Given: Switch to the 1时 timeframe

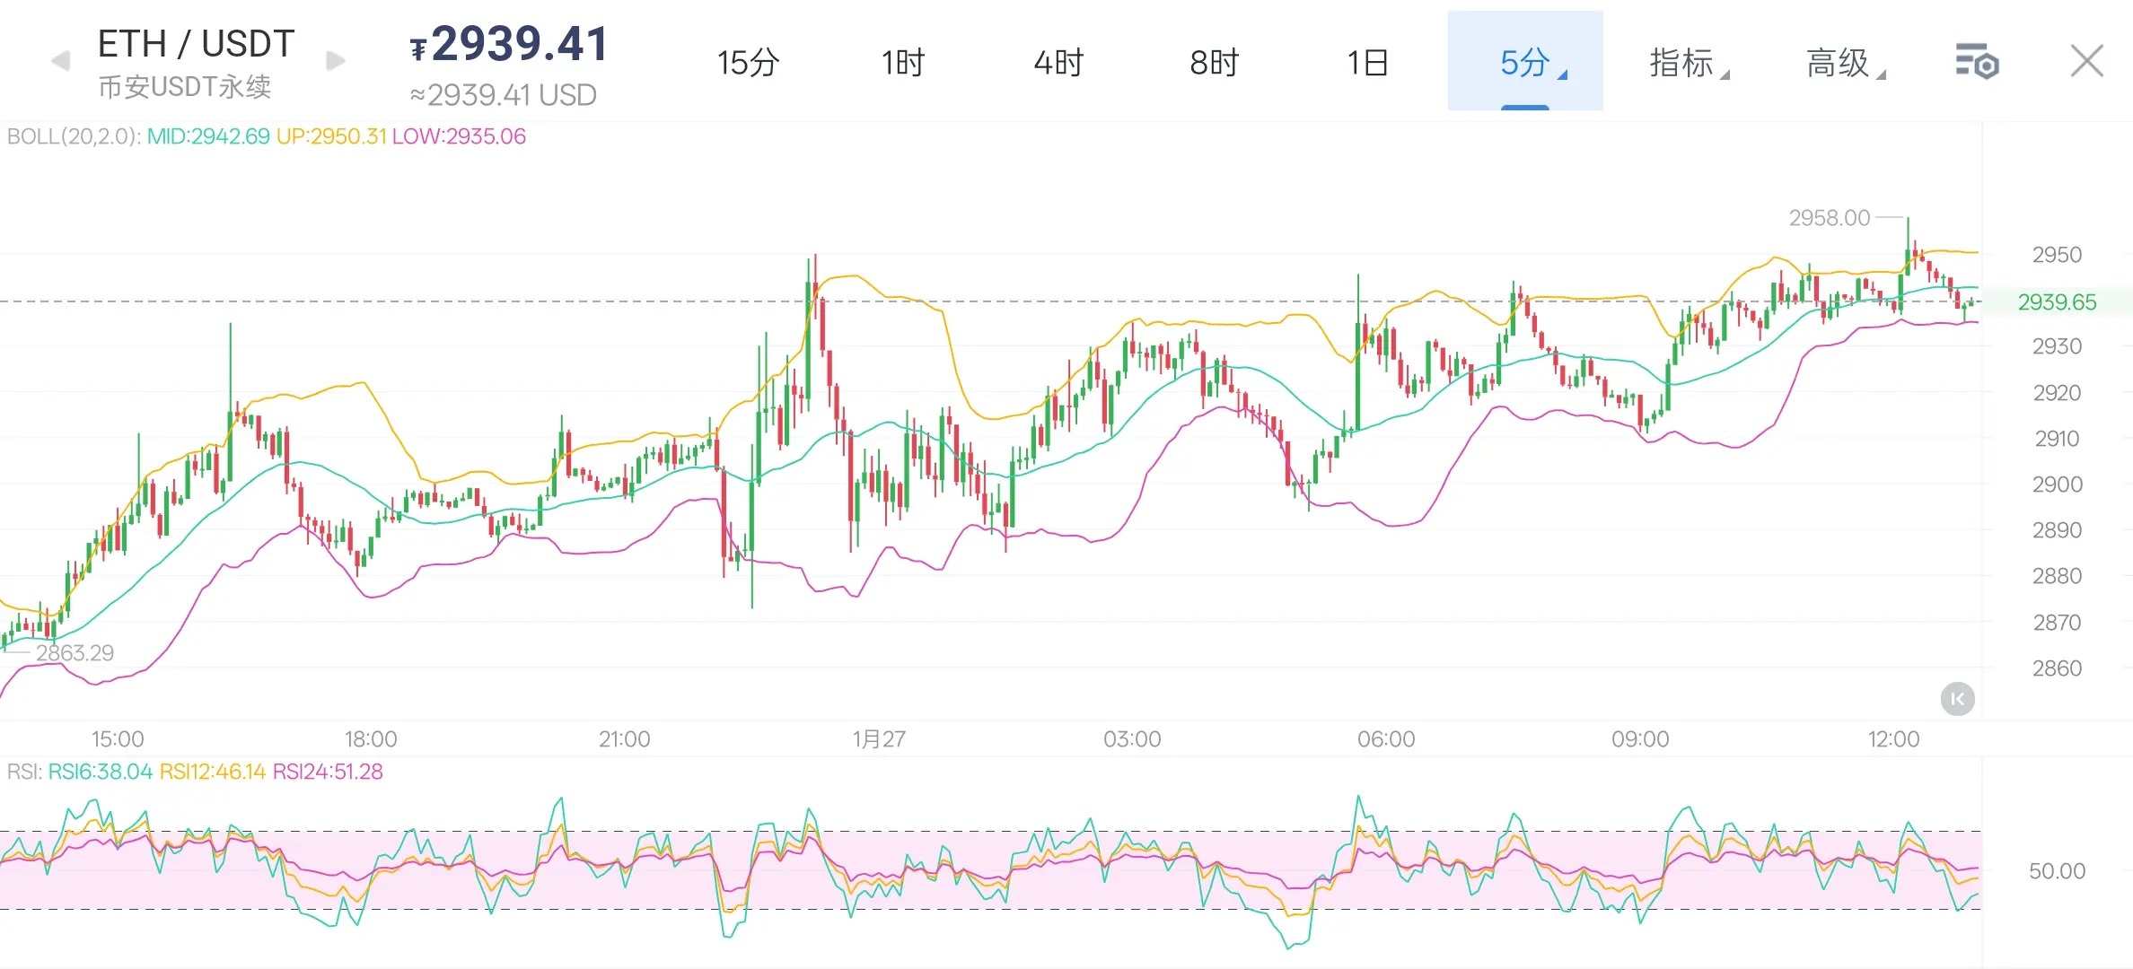Looking at the screenshot, I should tap(902, 63).
